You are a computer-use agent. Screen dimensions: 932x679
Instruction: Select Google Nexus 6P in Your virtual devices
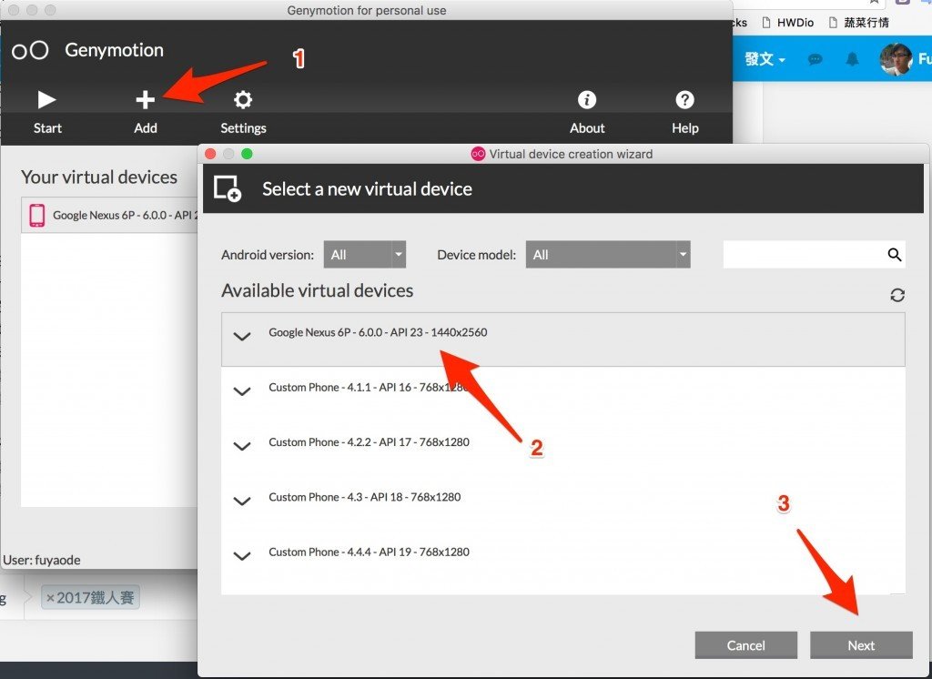pyautogui.click(x=110, y=215)
